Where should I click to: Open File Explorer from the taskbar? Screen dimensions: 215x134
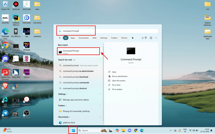(124, 130)
